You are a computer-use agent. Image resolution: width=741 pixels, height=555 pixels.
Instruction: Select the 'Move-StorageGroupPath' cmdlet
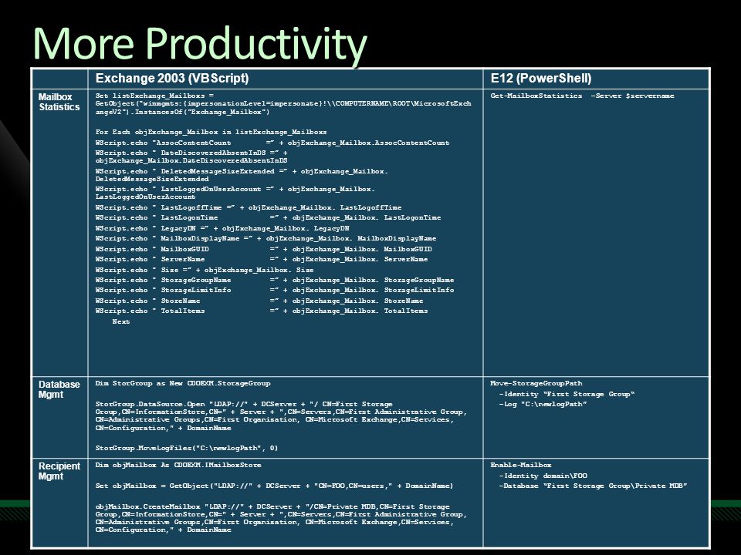coord(536,384)
